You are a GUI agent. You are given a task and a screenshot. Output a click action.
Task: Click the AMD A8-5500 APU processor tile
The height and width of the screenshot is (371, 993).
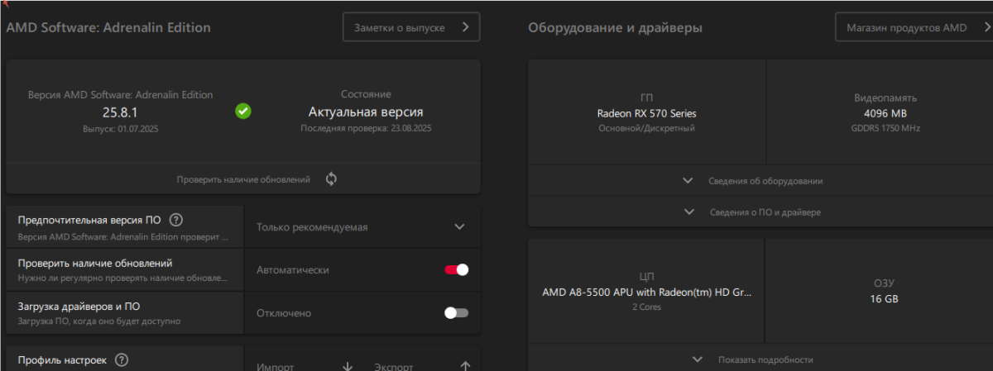click(x=646, y=292)
